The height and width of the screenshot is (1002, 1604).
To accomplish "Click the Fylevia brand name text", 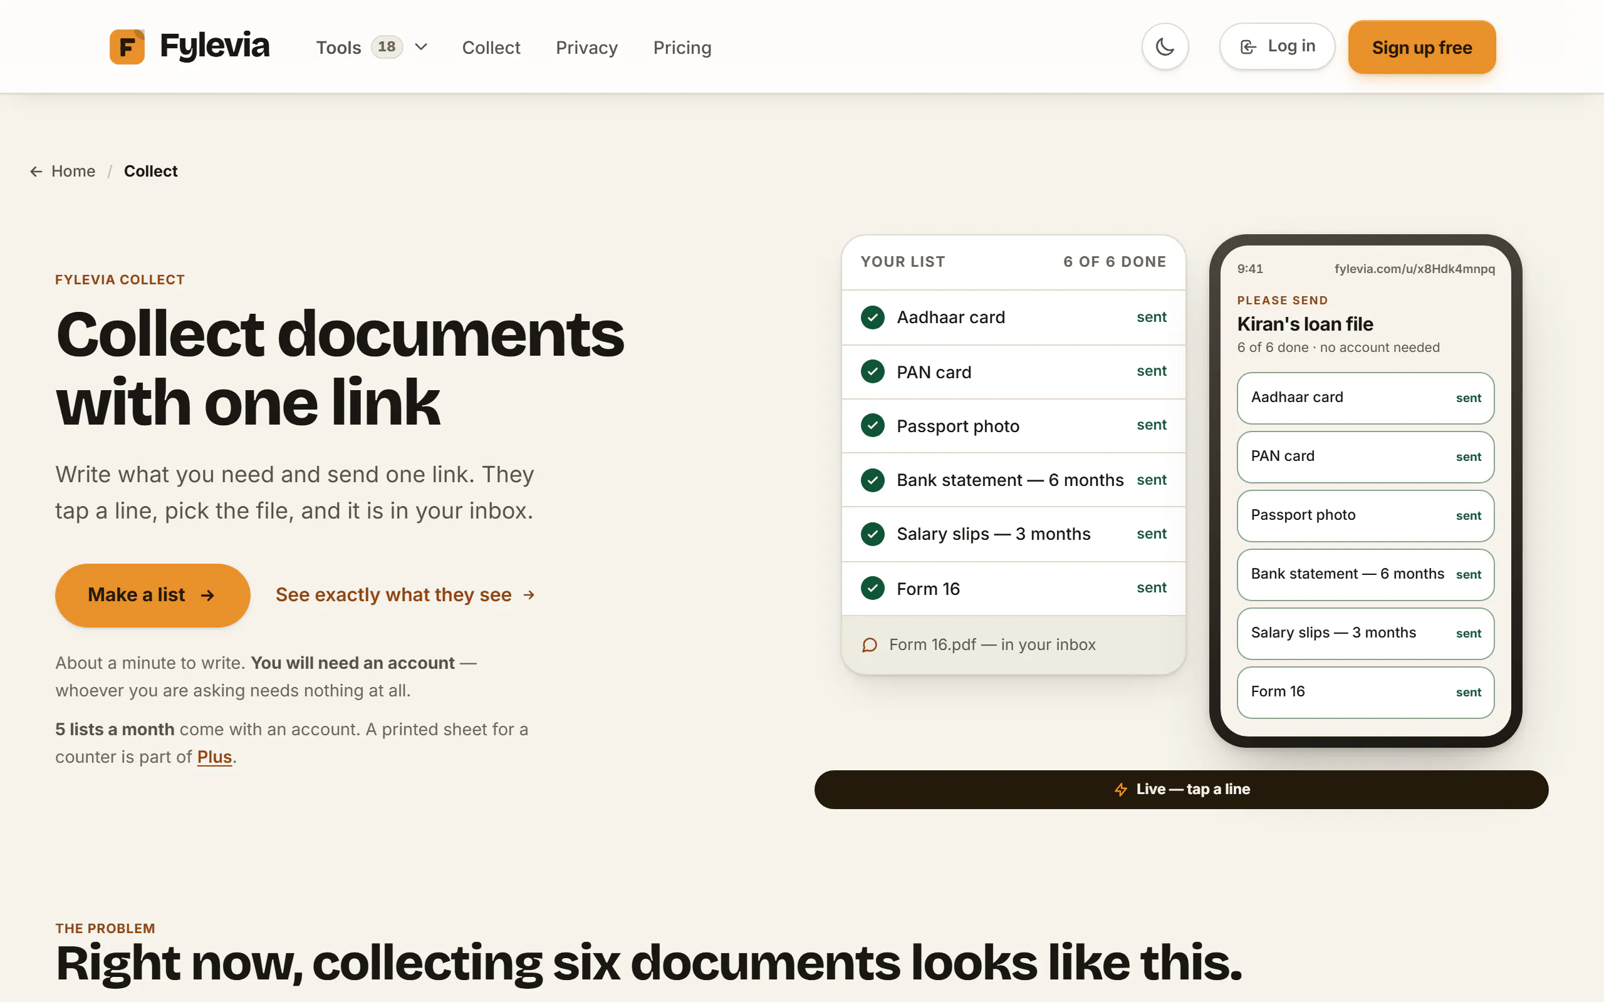I will [215, 46].
